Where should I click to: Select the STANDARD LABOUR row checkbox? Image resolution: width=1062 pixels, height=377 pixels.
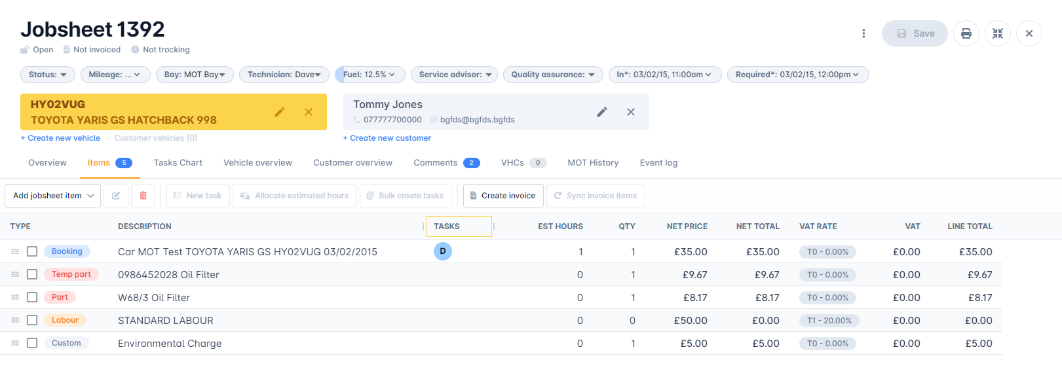click(x=32, y=320)
